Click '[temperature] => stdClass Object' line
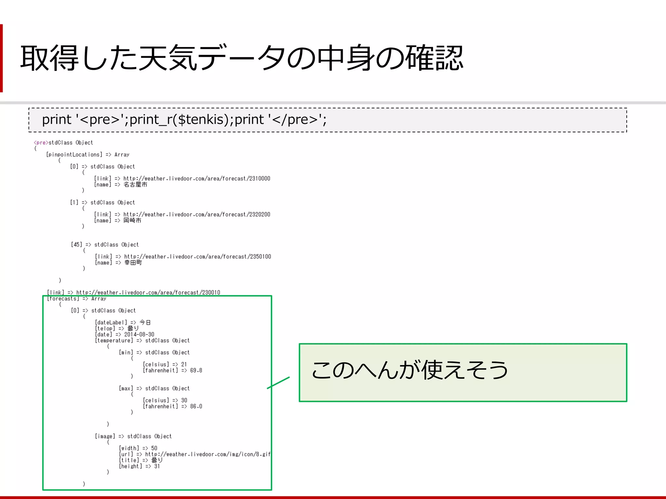The width and height of the screenshot is (666, 499). [x=142, y=340]
